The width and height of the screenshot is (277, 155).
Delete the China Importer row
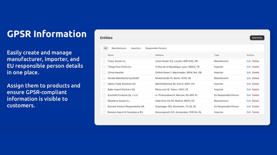tap(256, 73)
